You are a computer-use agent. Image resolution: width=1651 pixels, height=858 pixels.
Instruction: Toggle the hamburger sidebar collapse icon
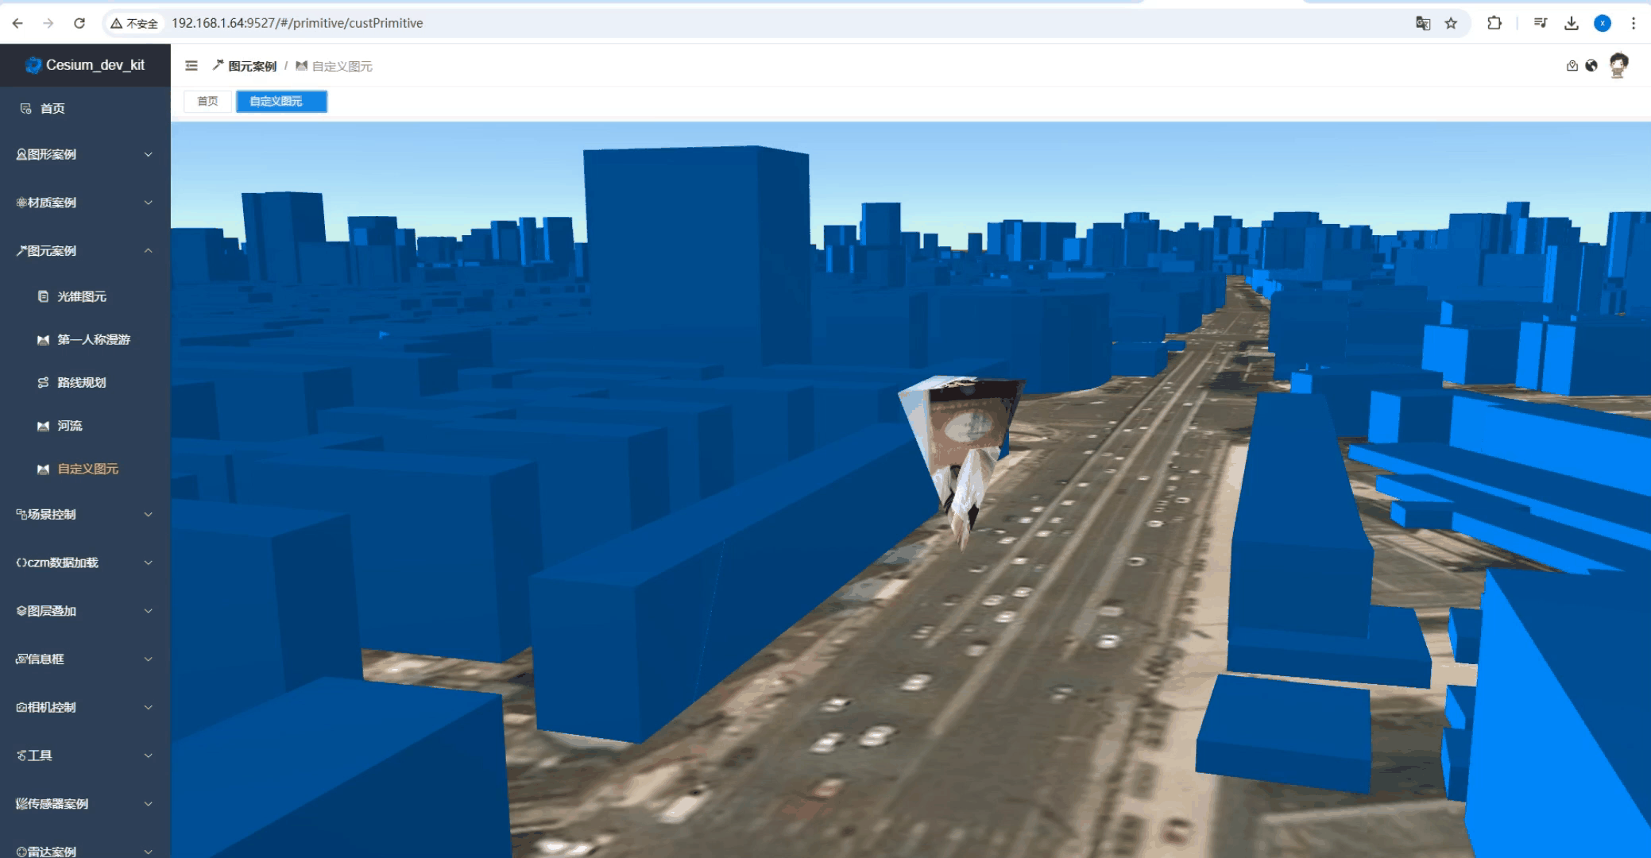pyautogui.click(x=191, y=66)
